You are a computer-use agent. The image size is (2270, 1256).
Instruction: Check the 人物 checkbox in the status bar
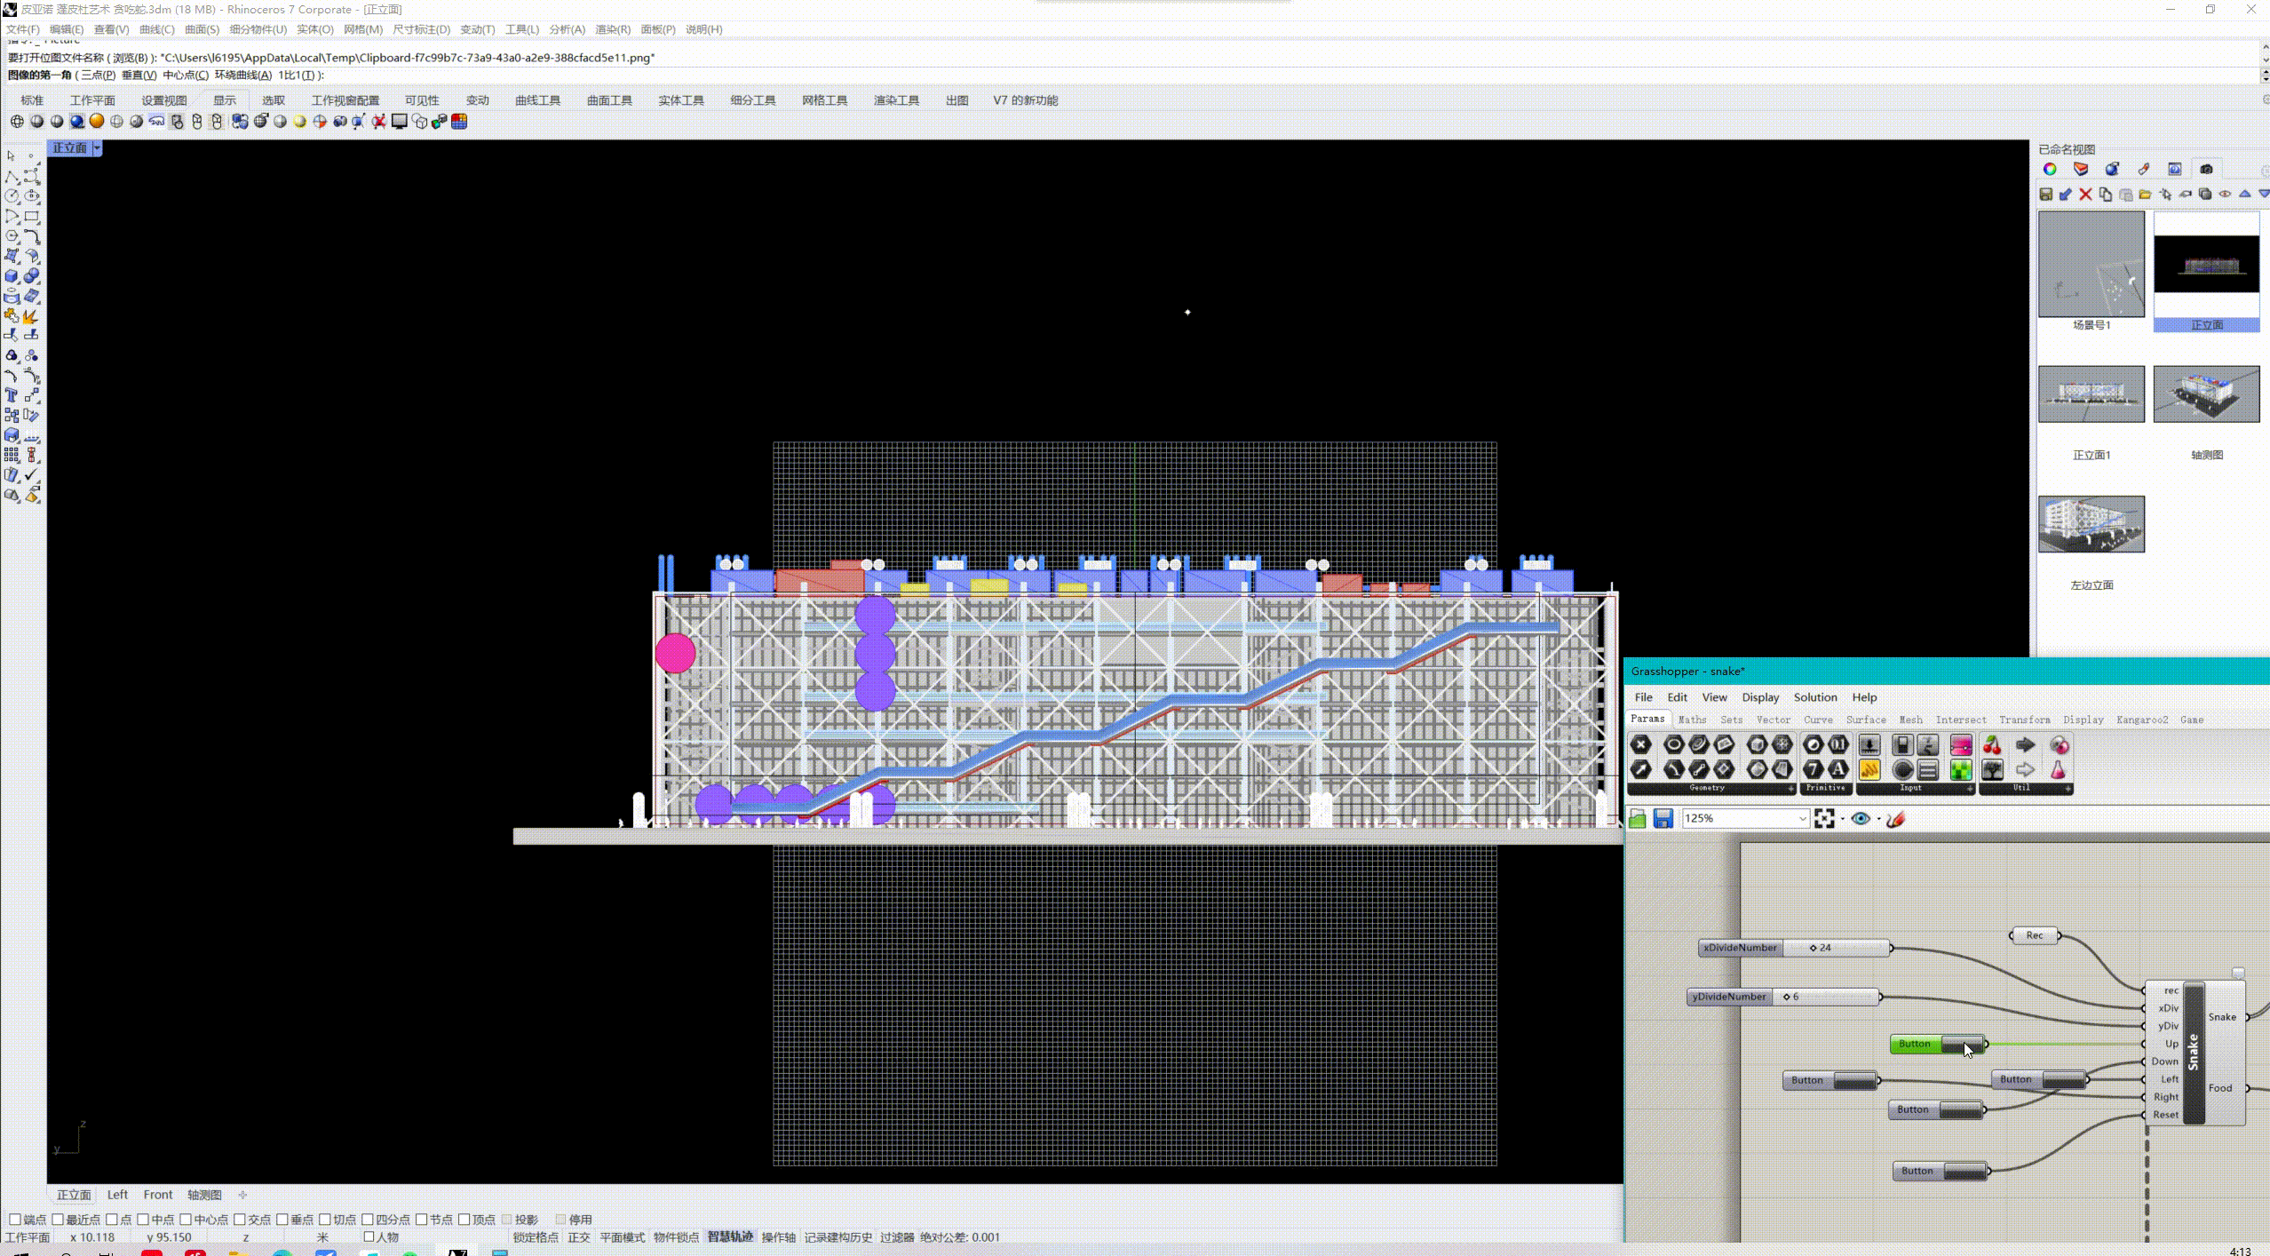pos(369,1236)
